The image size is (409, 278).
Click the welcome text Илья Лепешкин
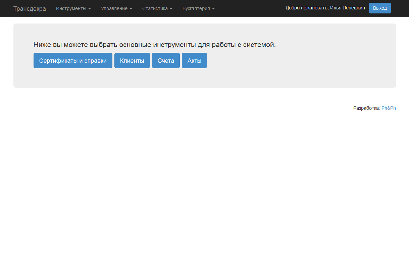pyautogui.click(x=348, y=8)
